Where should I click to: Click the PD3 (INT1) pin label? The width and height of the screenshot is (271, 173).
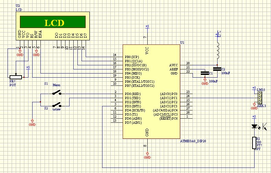(133, 106)
